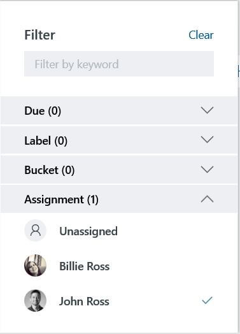Uncheck the checkmark beside John Ross

[207, 300]
